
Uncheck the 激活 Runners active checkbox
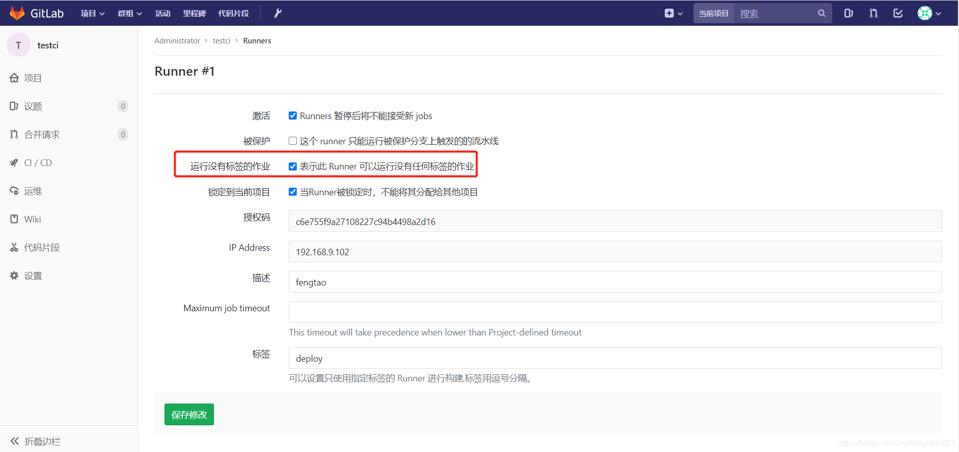click(293, 116)
